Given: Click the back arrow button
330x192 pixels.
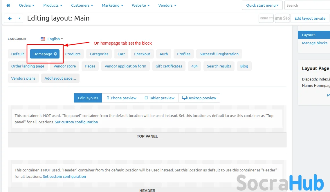Looking at the screenshot, I should pyautogui.click(x=10, y=18).
